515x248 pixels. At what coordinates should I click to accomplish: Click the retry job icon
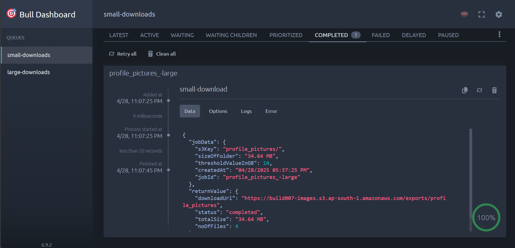[480, 90]
